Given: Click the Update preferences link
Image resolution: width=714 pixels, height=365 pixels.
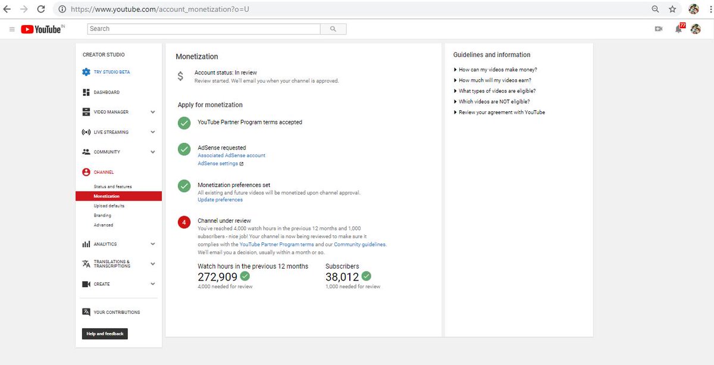Looking at the screenshot, I should pyautogui.click(x=220, y=200).
